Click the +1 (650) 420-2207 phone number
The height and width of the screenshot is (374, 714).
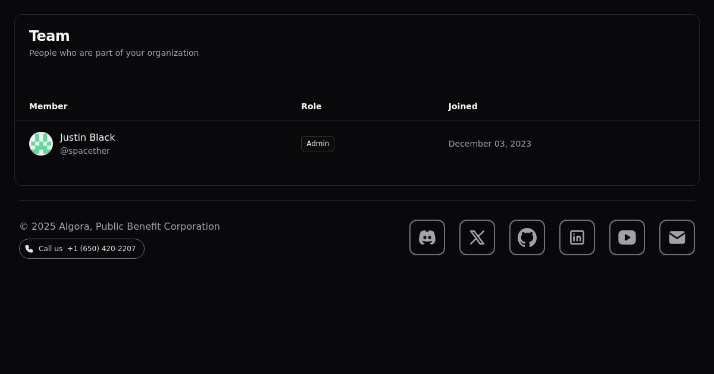[x=101, y=249]
